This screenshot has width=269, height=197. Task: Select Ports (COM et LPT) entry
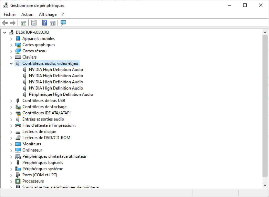click(40, 175)
